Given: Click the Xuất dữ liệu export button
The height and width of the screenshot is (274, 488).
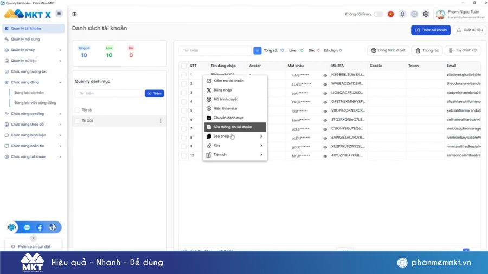Looking at the screenshot, I should pos(468,30).
